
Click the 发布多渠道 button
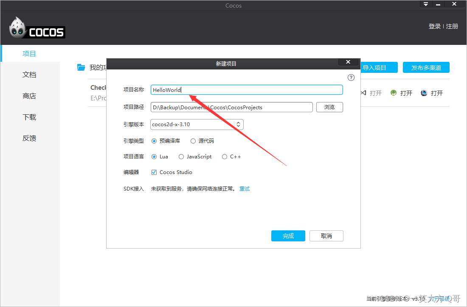tap(426, 67)
